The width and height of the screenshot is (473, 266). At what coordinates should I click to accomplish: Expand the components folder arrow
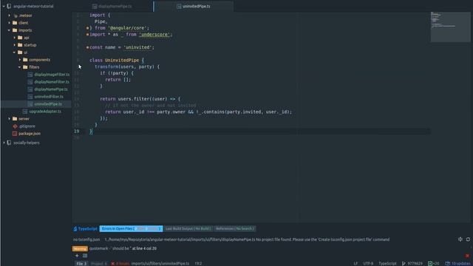20,60
